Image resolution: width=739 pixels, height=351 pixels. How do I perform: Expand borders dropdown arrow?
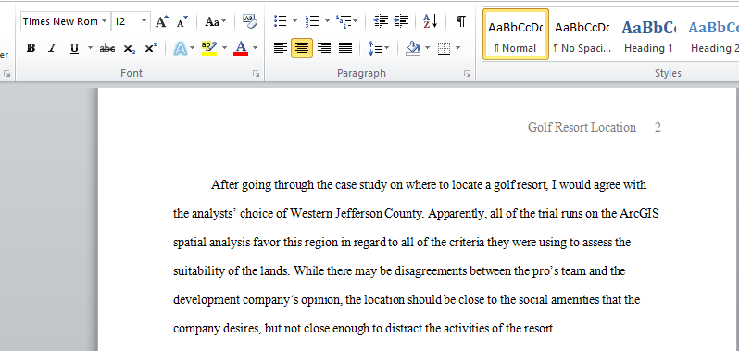pos(457,48)
